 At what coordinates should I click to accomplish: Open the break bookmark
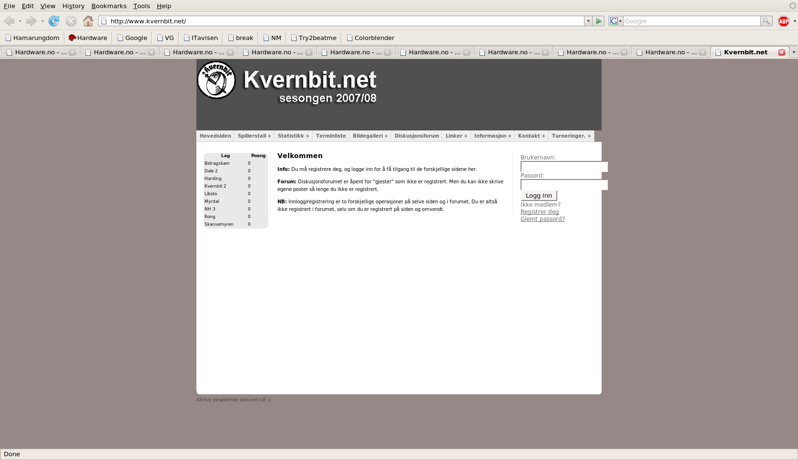tap(241, 38)
